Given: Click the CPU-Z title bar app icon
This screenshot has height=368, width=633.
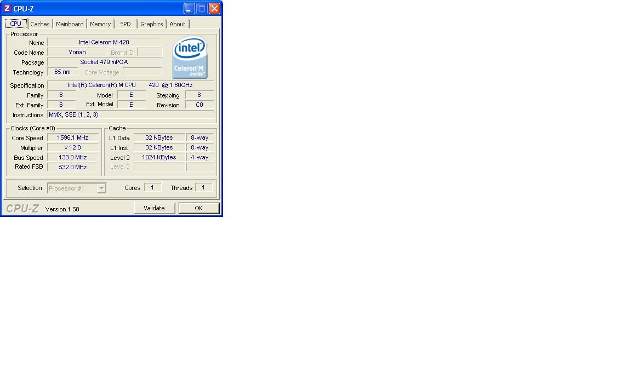Looking at the screenshot, I should click(x=7, y=8).
